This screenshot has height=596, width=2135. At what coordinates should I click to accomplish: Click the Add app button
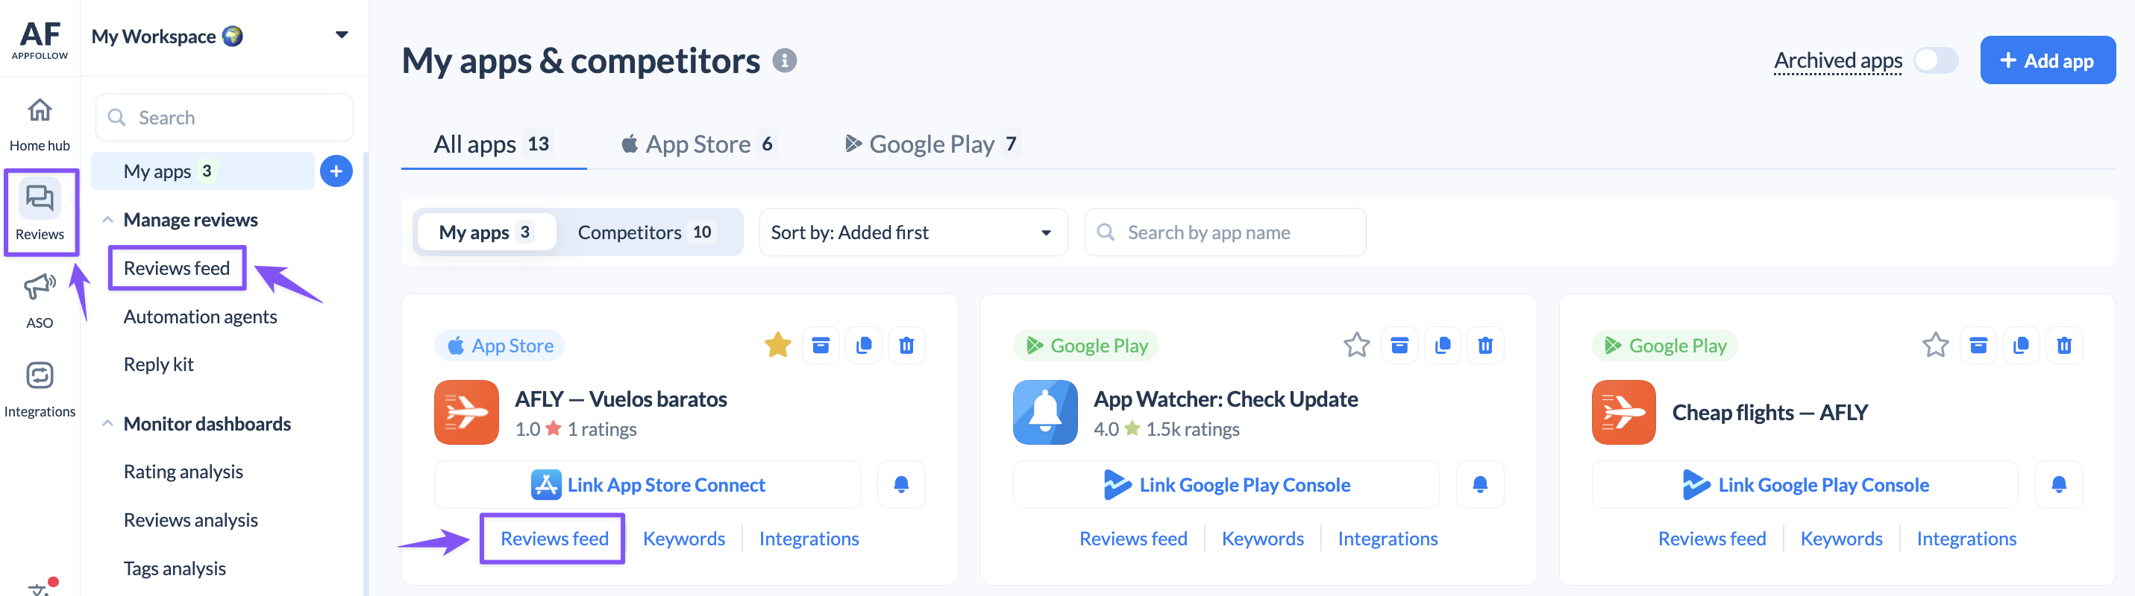[x=2047, y=60]
